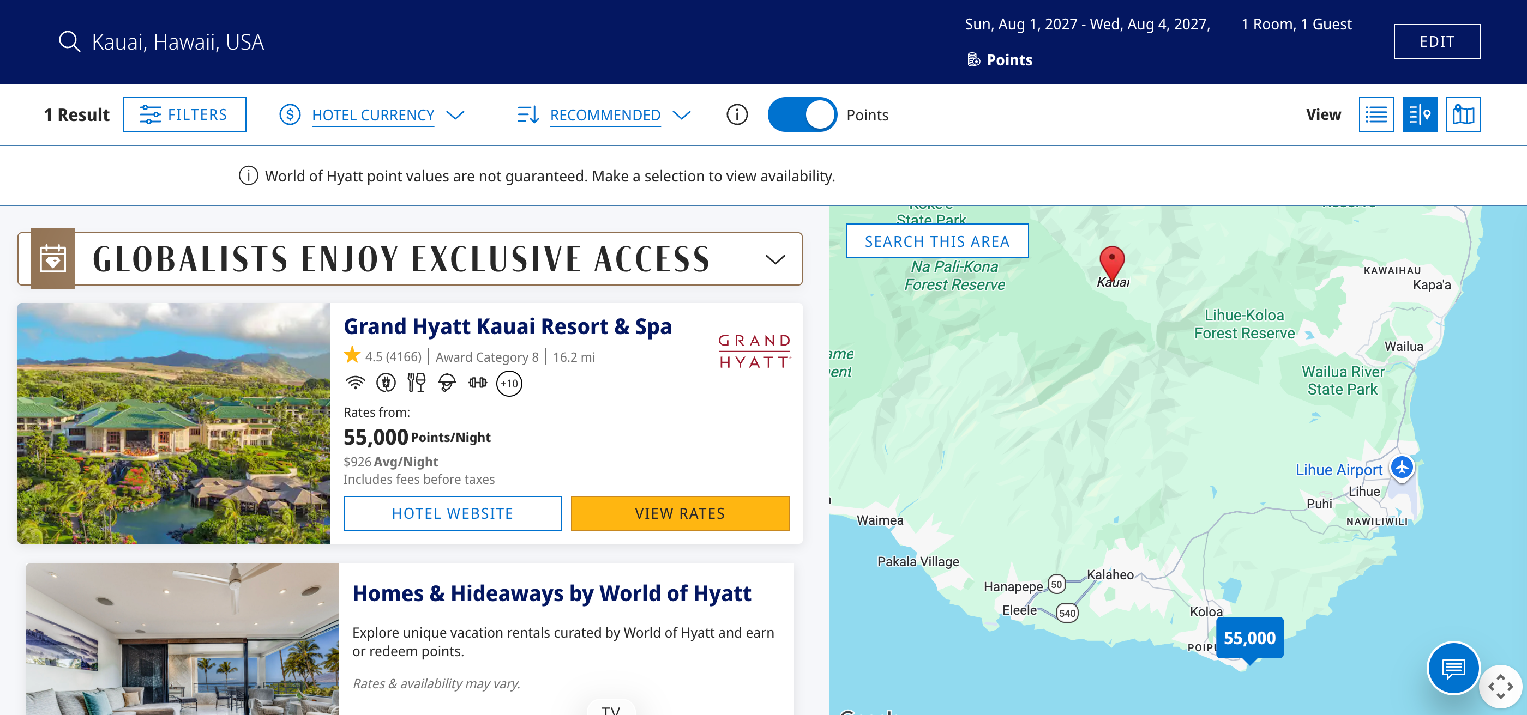Click the fitness center dumbbell icon
Viewport: 1527px width, 715px height.
(x=477, y=383)
